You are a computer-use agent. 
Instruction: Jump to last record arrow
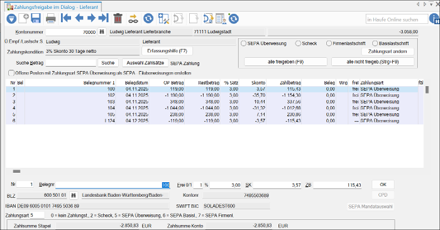click(x=104, y=18)
